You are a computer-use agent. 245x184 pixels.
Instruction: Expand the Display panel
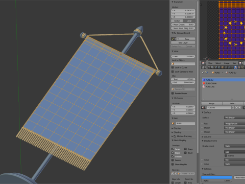pyautogui.click(x=173, y=128)
